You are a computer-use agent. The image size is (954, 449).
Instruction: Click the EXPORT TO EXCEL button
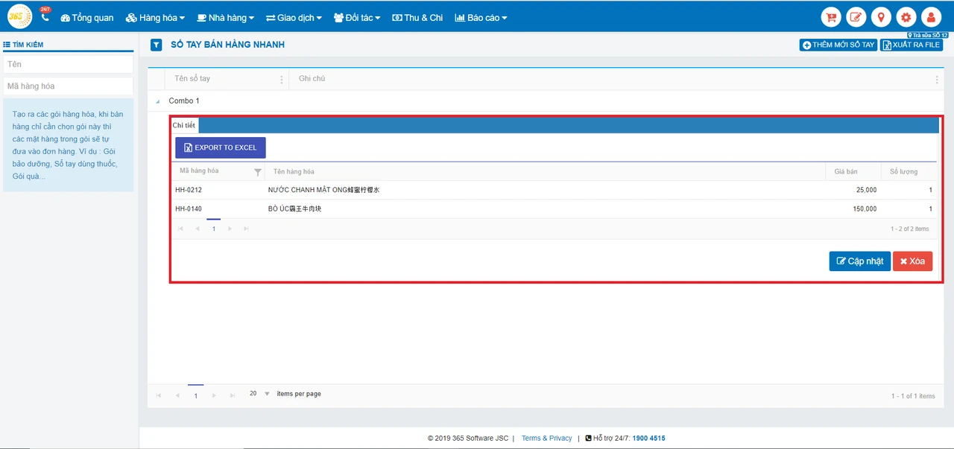[x=221, y=147]
